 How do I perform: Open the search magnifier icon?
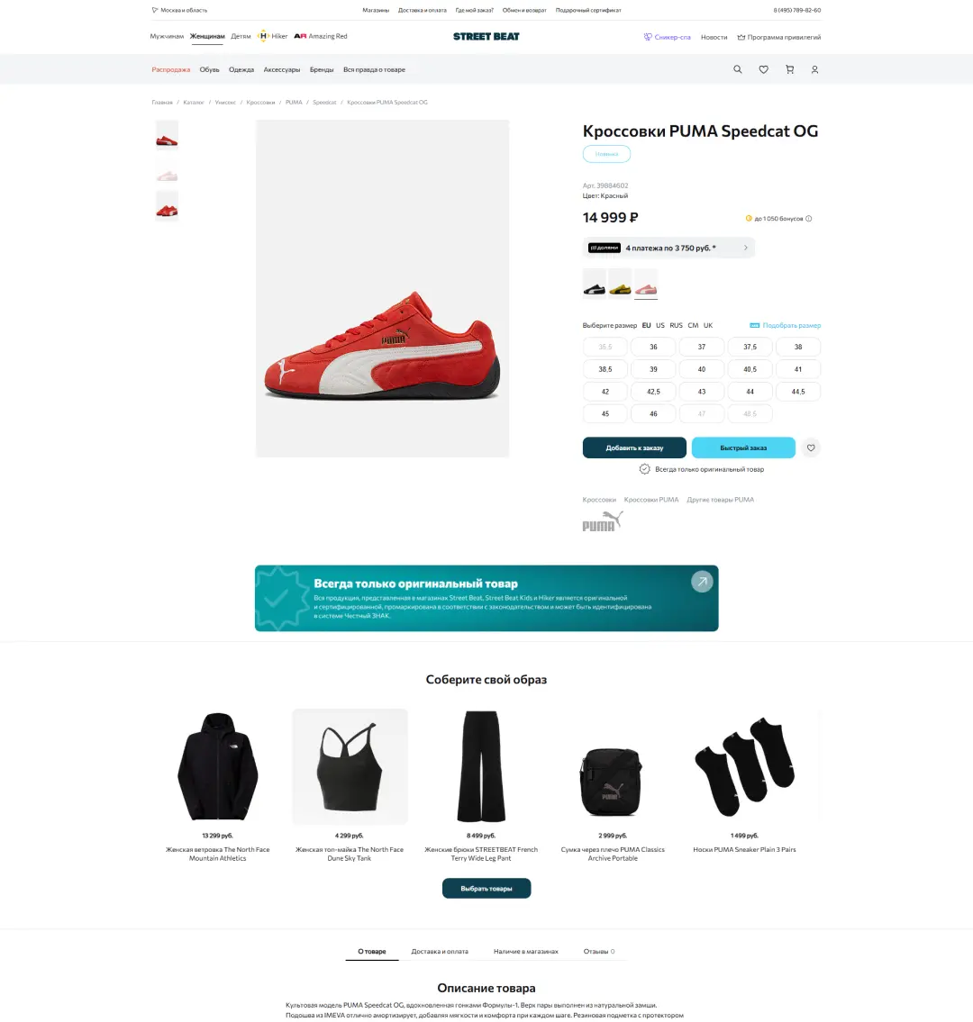pos(738,69)
